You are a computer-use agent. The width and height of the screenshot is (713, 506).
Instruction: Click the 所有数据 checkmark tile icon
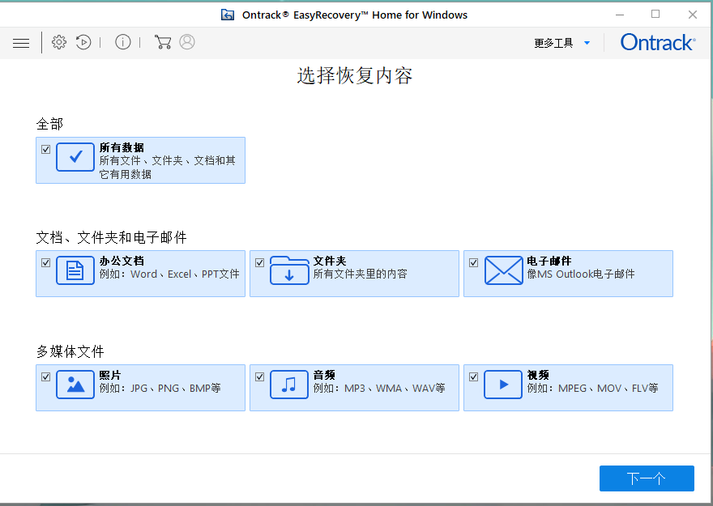pyautogui.click(x=75, y=157)
